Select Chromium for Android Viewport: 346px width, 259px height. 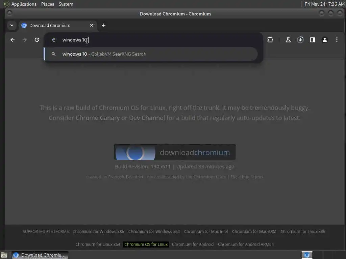[x=193, y=244]
